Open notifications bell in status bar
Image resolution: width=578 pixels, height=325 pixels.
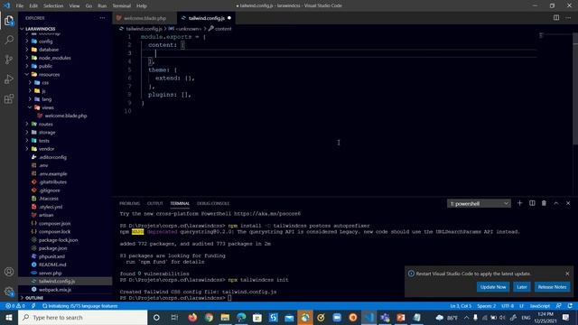coord(570,306)
